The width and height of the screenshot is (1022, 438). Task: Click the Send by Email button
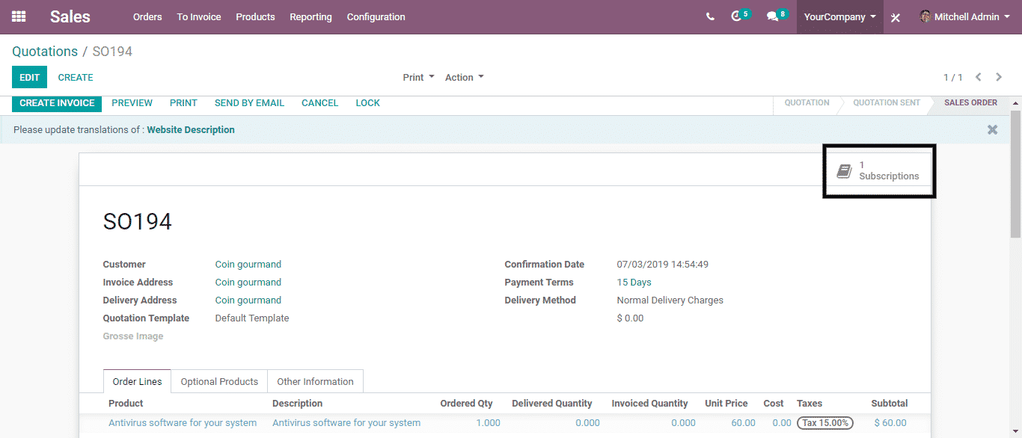tap(249, 103)
